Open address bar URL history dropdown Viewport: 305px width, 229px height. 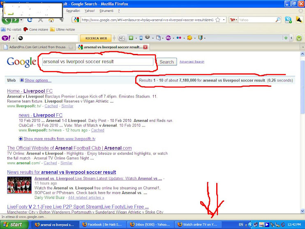(224, 20)
